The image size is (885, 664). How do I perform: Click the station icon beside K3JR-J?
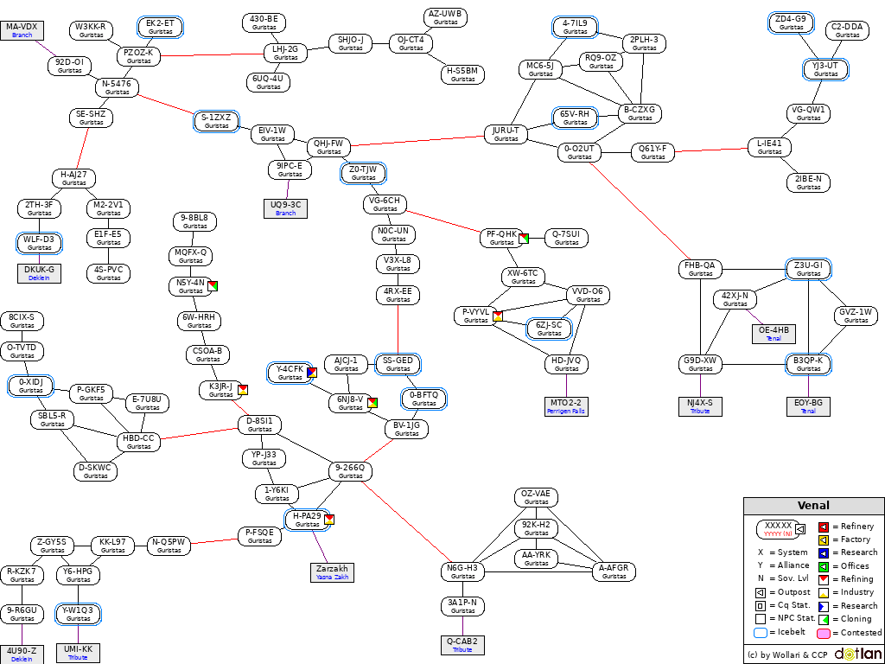(x=243, y=390)
